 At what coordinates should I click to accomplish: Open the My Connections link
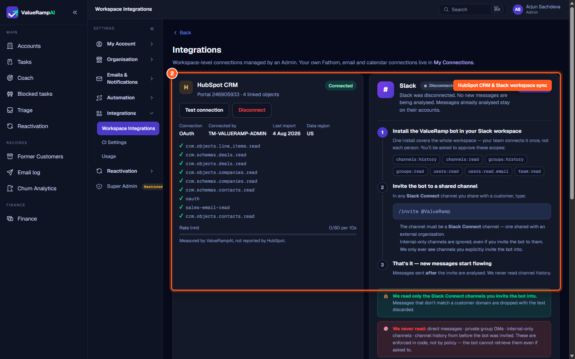tap(454, 63)
